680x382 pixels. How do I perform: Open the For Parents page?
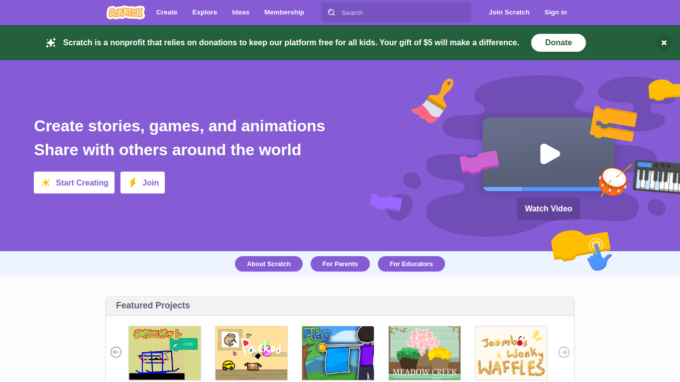click(340, 264)
